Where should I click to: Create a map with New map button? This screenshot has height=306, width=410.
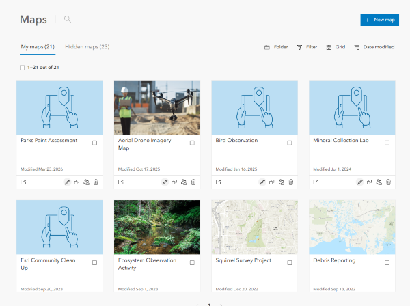[379, 20]
